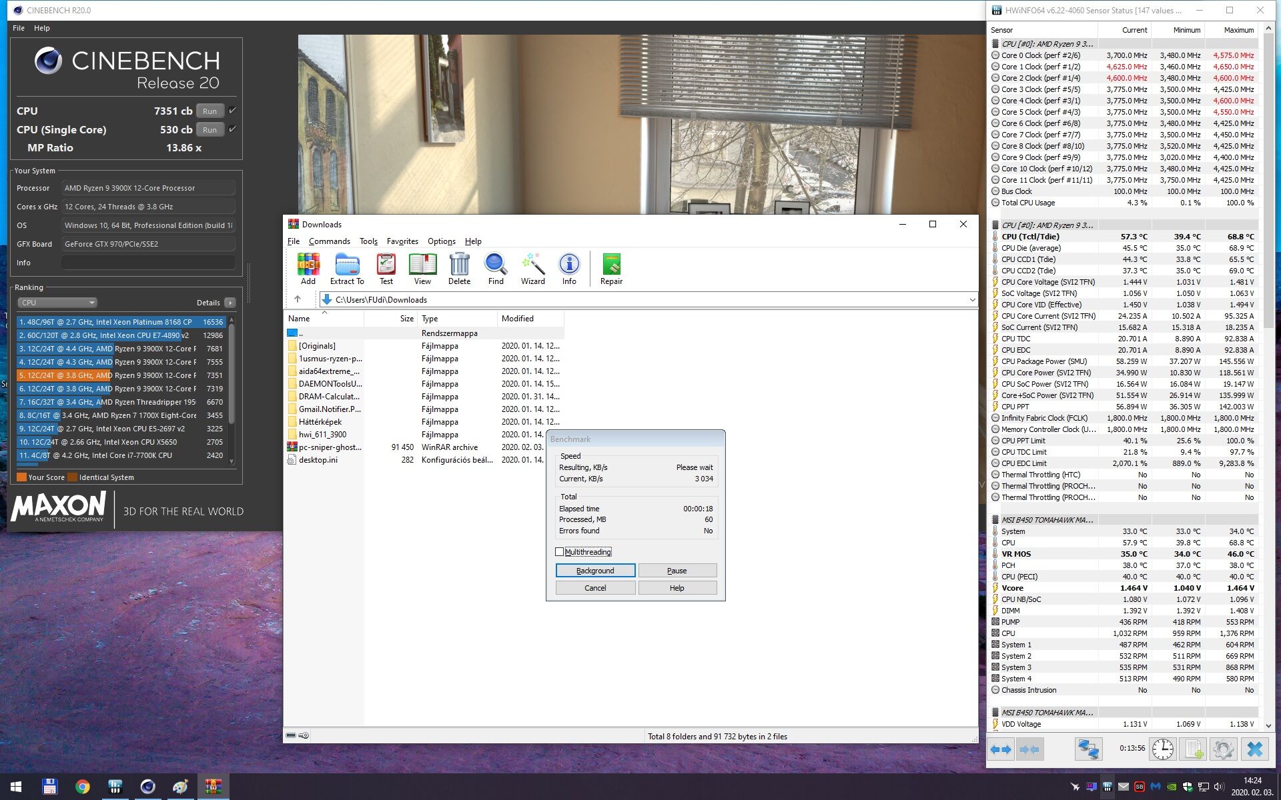Click Help in the Benchmark dialog
The height and width of the screenshot is (800, 1281).
(677, 588)
